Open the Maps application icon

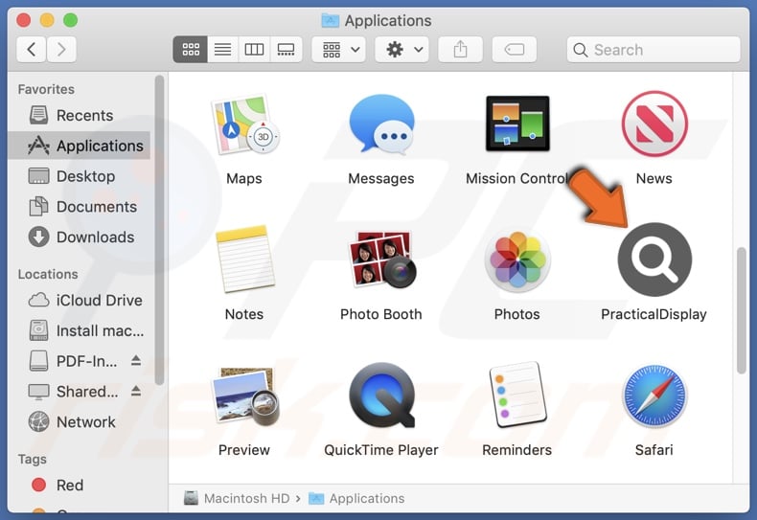pyautogui.click(x=244, y=124)
